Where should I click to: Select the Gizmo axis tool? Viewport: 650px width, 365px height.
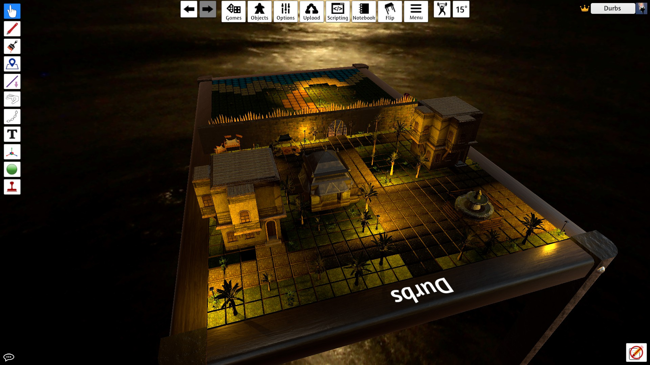[12, 152]
